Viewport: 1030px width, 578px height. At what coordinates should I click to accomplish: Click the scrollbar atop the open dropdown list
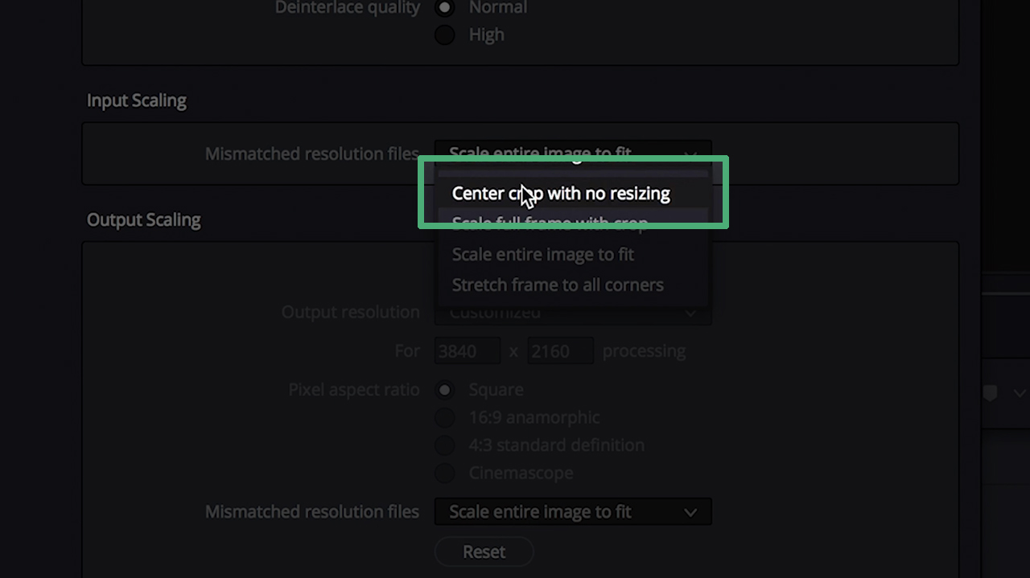tap(572, 171)
